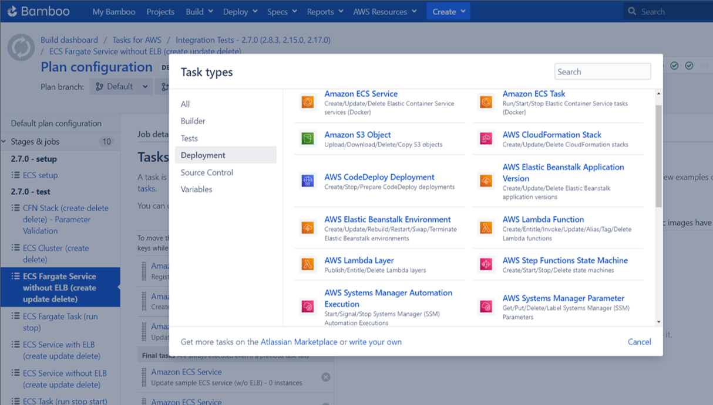
Task: Choose the AWS Step Functions State Machine icon
Action: [x=486, y=265]
